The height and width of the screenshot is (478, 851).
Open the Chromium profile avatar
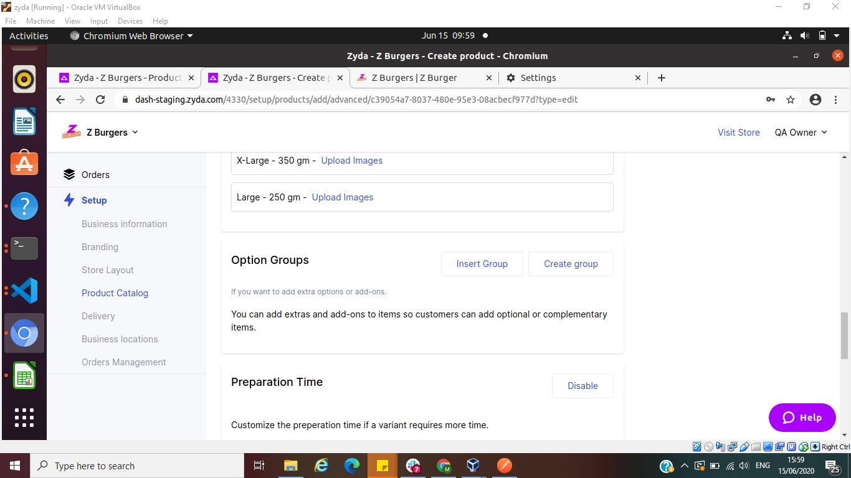tap(815, 100)
